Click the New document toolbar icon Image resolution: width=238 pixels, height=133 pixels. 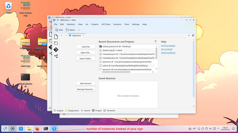pyautogui.click(x=59, y=30)
